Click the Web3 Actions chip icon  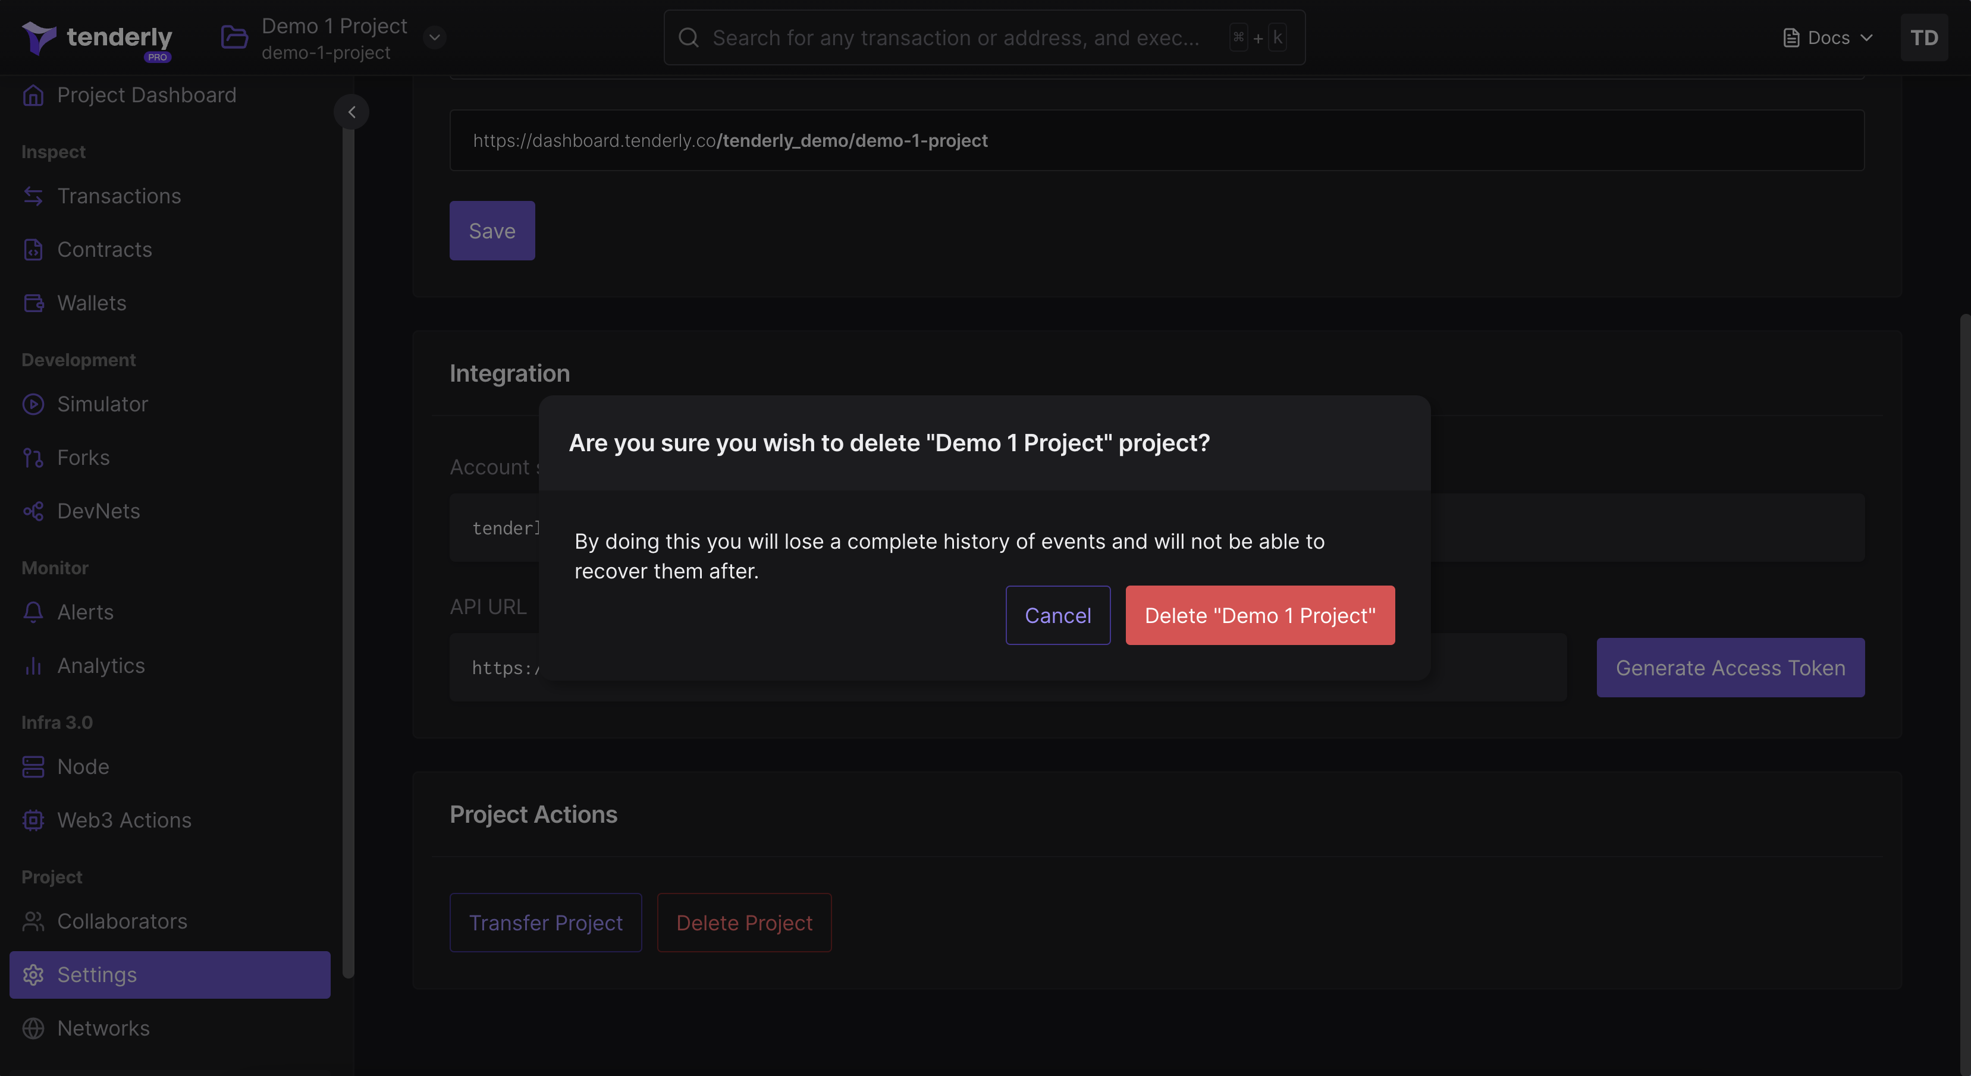[x=33, y=820]
